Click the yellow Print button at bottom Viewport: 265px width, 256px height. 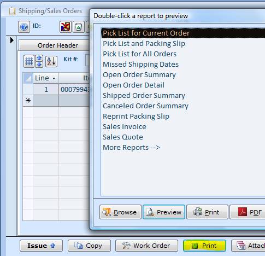point(204,246)
